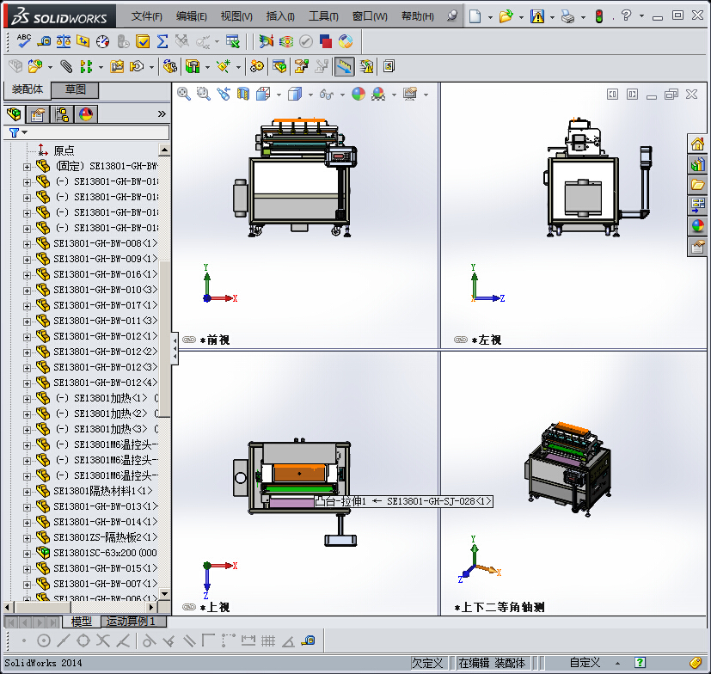Select the 模型 bottom tab
Image resolution: width=711 pixels, height=674 pixels.
[x=81, y=622]
